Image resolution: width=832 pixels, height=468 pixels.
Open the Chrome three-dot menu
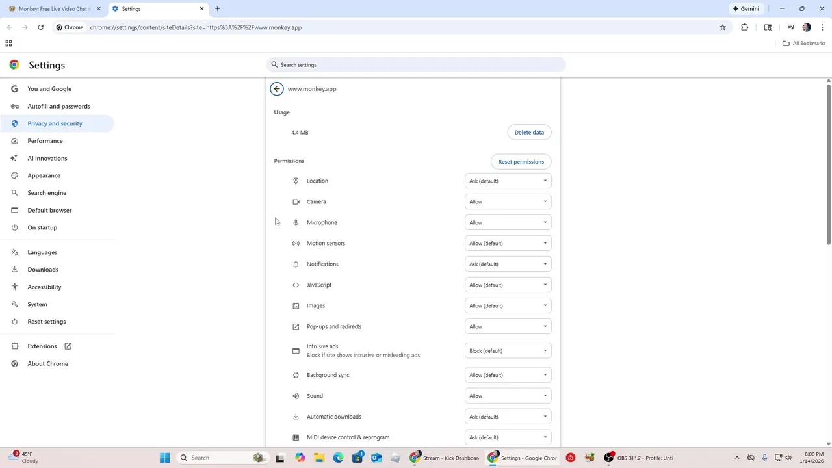(823, 27)
